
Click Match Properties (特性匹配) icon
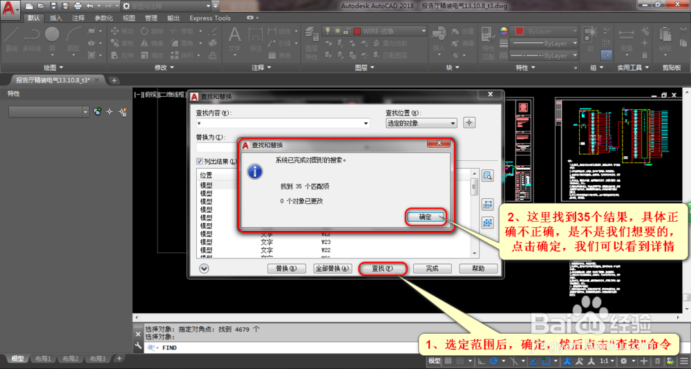coord(489,42)
